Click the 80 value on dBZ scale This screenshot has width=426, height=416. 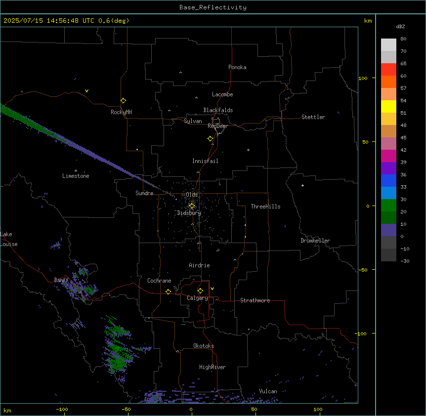click(403, 39)
